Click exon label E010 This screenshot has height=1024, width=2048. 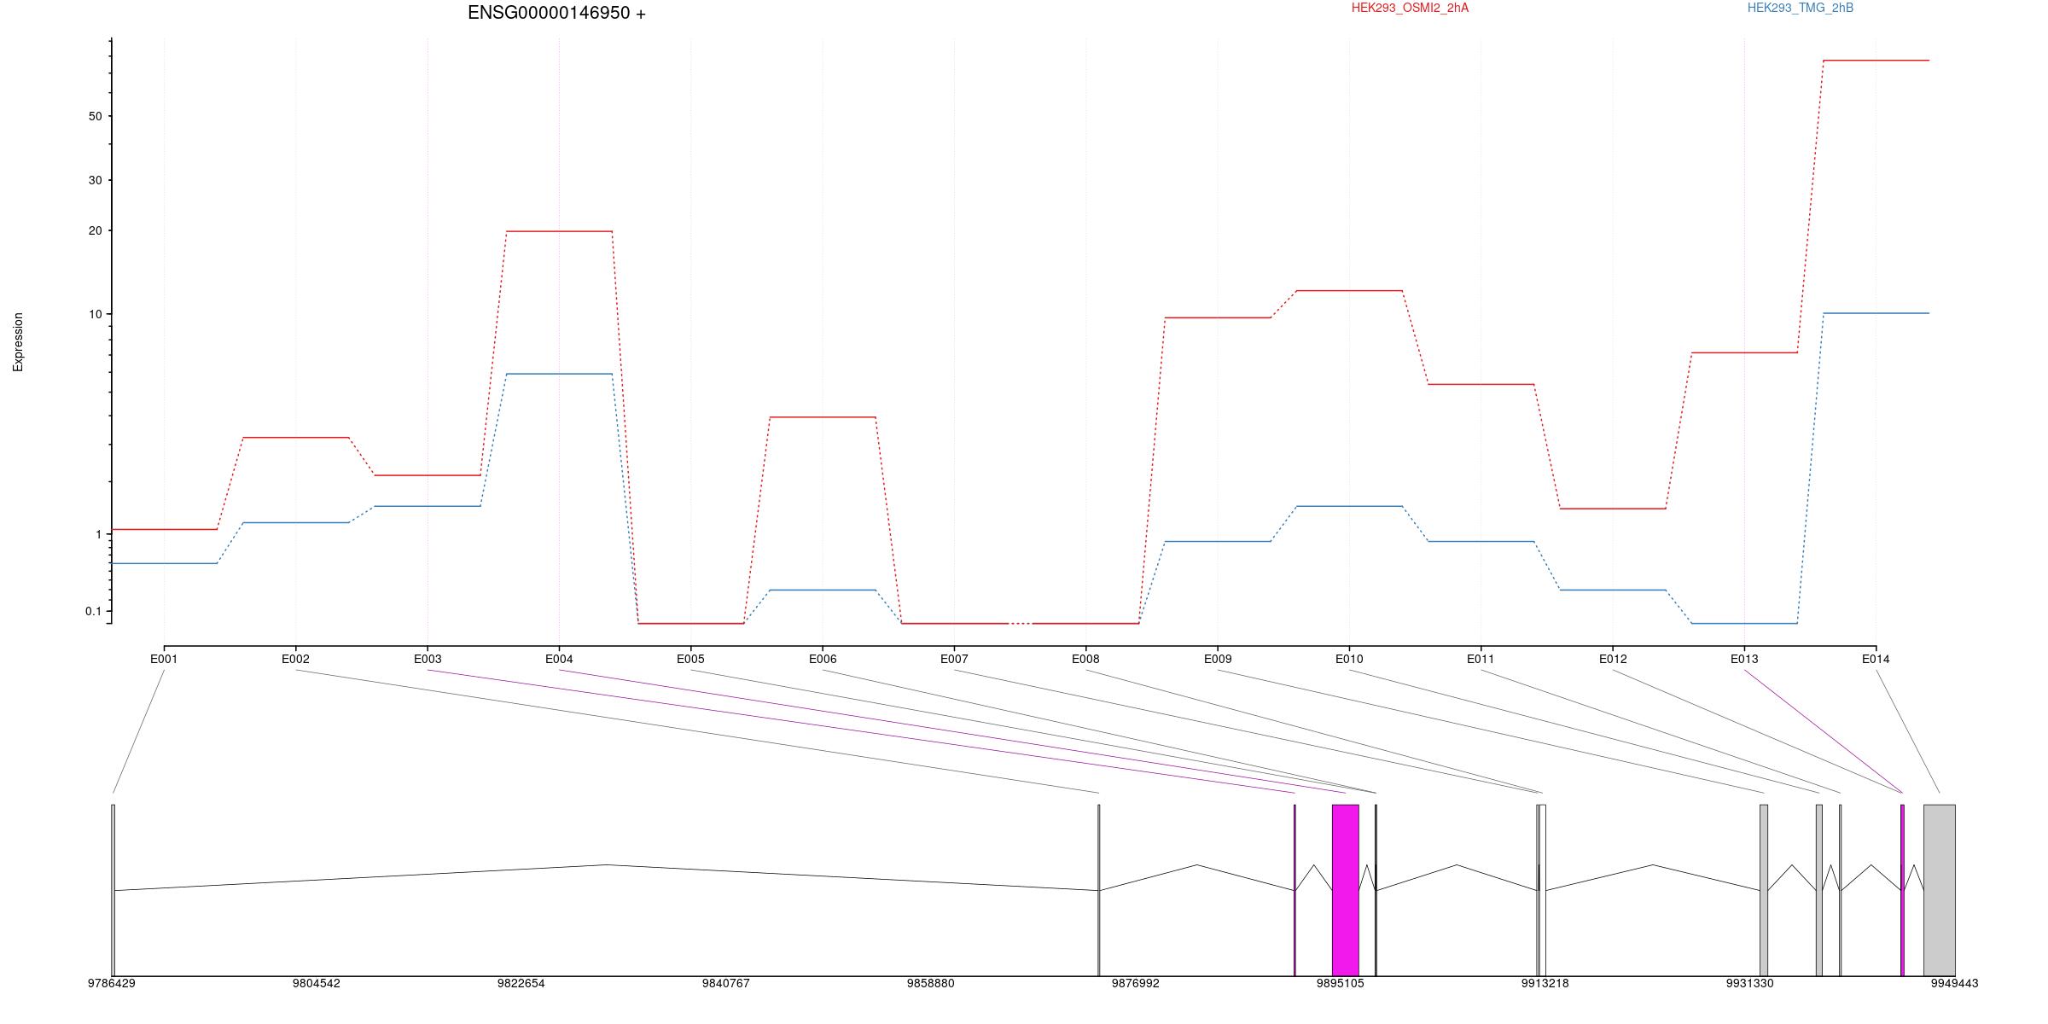tap(1349, 659)
